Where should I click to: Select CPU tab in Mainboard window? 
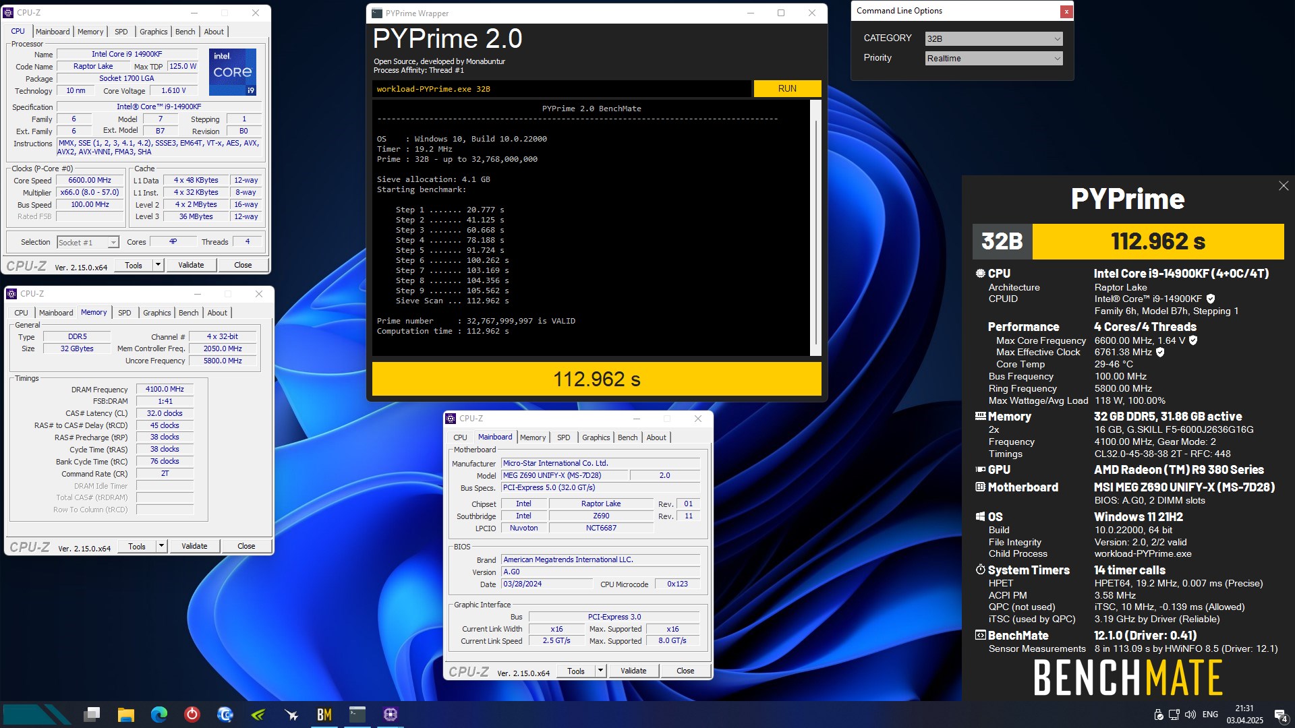(x=460, y=437)
